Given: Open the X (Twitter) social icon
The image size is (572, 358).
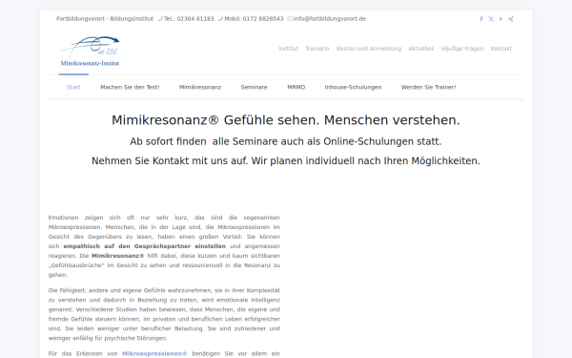Looking at the screenshot, I should coord(491,19).
